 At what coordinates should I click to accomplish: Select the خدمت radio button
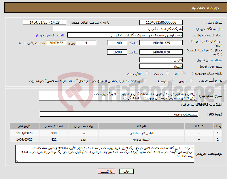(x=167, y=73)
